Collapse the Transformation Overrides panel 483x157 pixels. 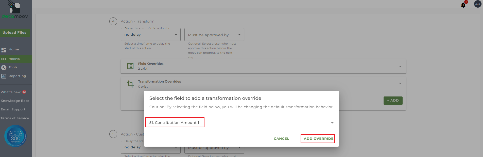(400, 83)
